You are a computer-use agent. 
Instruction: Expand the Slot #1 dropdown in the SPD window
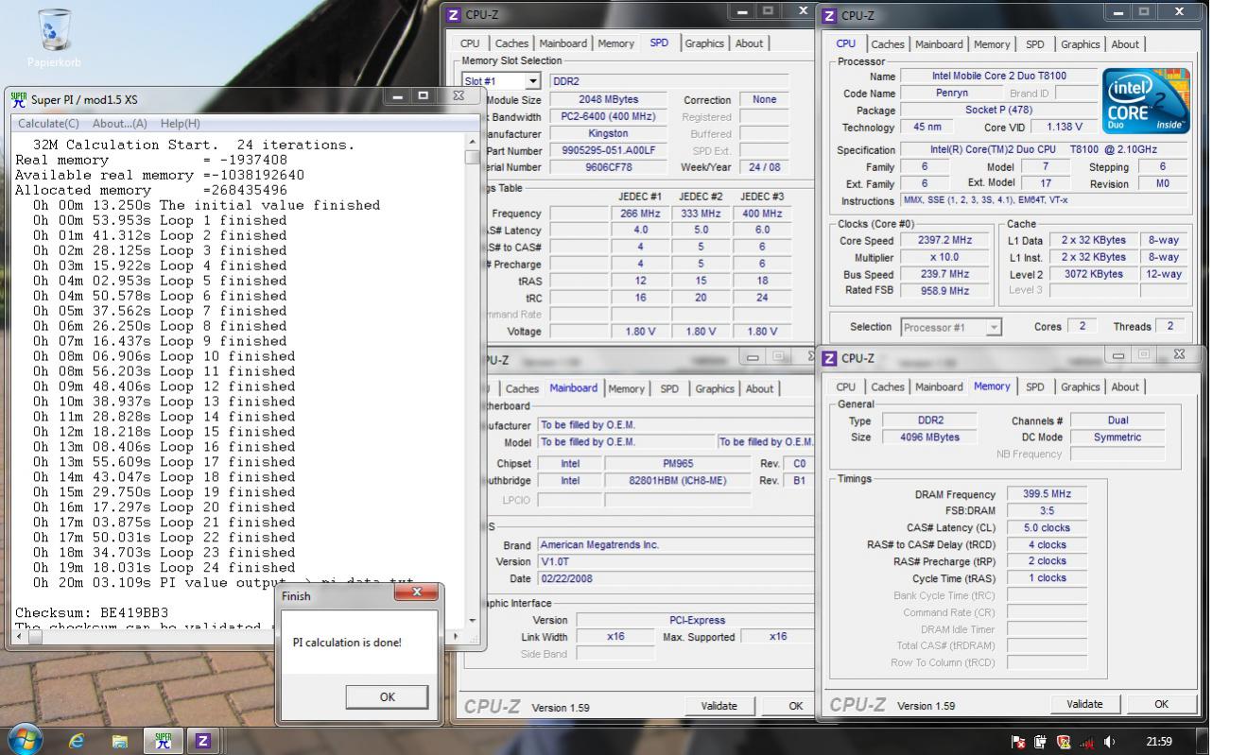532,81
